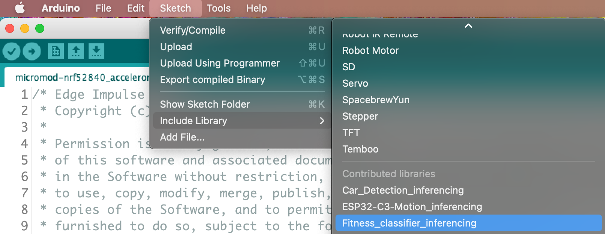Select Car_Detection_inferencing library
The width and height of the screenshot is (605, 234).
pyautogui.click(x=468, y=190)
